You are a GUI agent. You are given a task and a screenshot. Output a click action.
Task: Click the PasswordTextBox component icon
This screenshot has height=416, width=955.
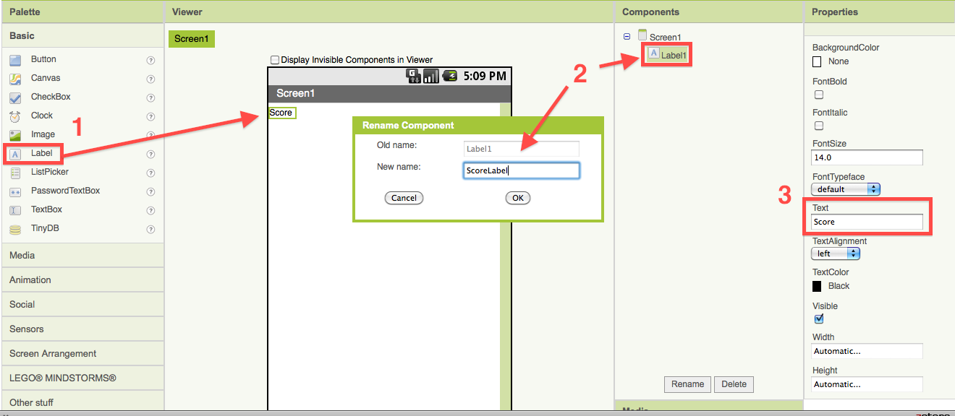pyautogui.click(x=15, y=191)
